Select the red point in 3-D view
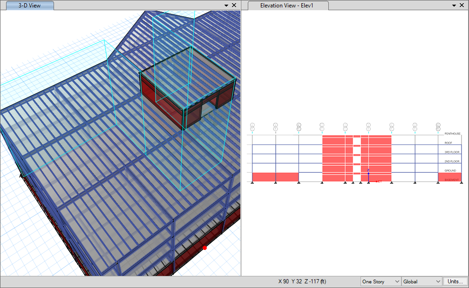Screen dimensions: 469x288 click(204, 248)
